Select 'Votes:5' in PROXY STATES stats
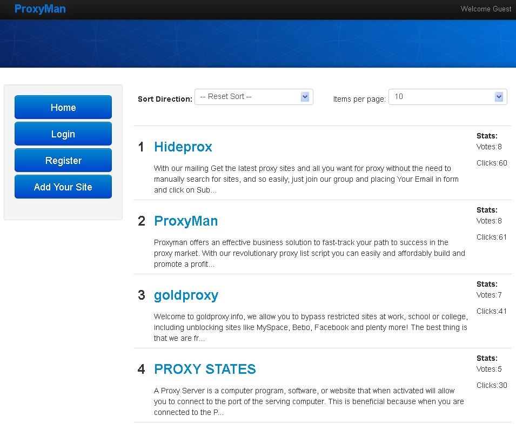516x429 pixels. point(489,369)
